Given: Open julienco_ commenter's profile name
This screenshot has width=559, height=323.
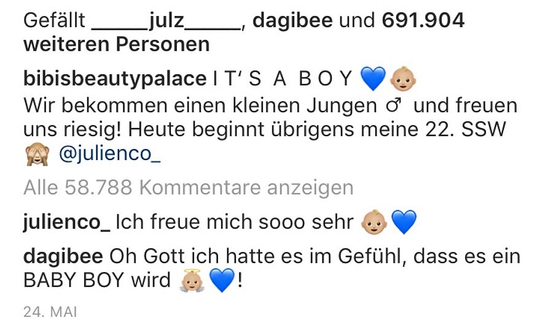Looking at the screenshot, I should [66, 221].
